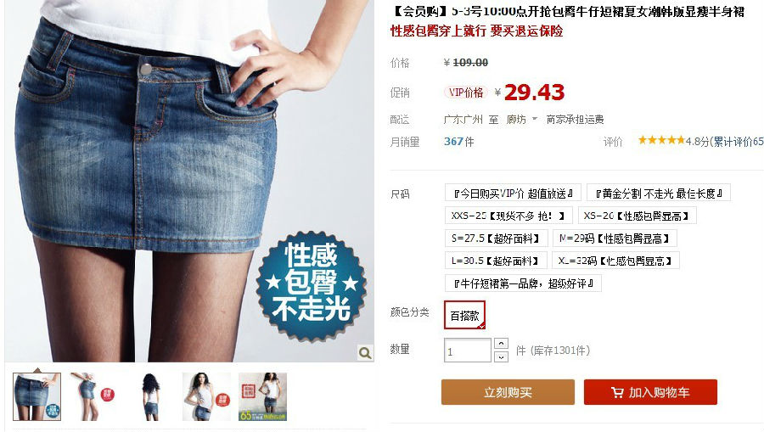Pick the L=30.5 size option
Image resolution: width=764 pixels, height=432 pixels.
496,261
